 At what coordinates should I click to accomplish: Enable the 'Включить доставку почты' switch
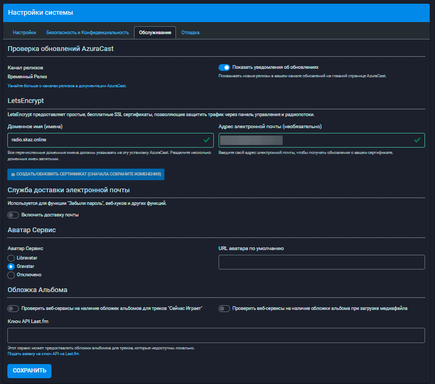[13, 215]
